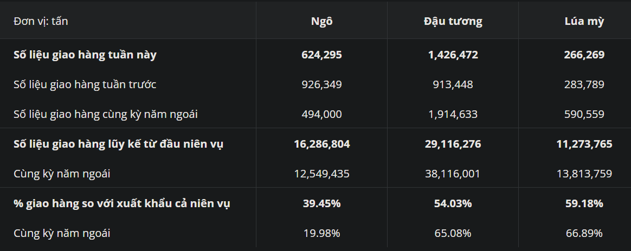Click the cumulative corn value 16,286,804
The height and width of the screenshot is (251, 631).
click(321, 144)
